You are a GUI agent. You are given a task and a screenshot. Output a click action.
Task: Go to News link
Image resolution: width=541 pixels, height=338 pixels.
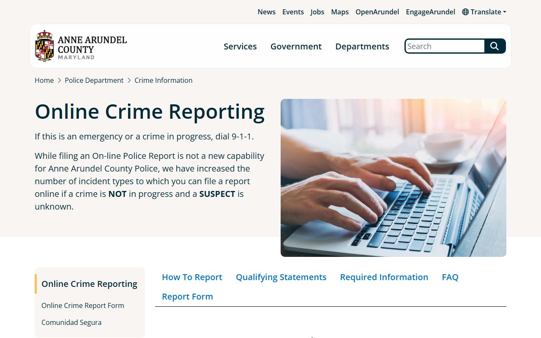[x=267, y=12]
